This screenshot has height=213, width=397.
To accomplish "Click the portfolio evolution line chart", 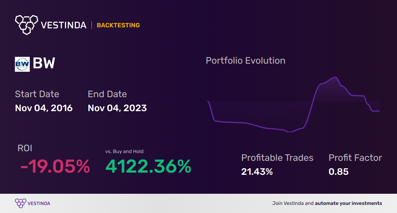I will pos(293,104).
